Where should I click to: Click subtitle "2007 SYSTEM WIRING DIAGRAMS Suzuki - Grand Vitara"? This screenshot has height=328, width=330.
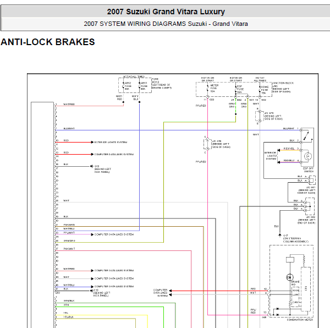(166, 24)
